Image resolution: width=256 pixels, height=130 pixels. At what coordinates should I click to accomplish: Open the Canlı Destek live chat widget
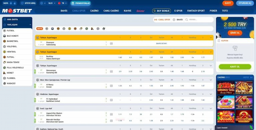pyautogui.click(x=234, y=128)
